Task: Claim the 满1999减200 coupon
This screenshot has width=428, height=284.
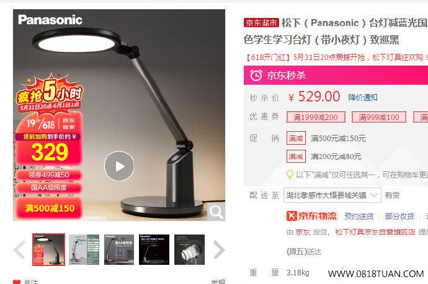Action: pyautogui.click(x=316, y=117)
